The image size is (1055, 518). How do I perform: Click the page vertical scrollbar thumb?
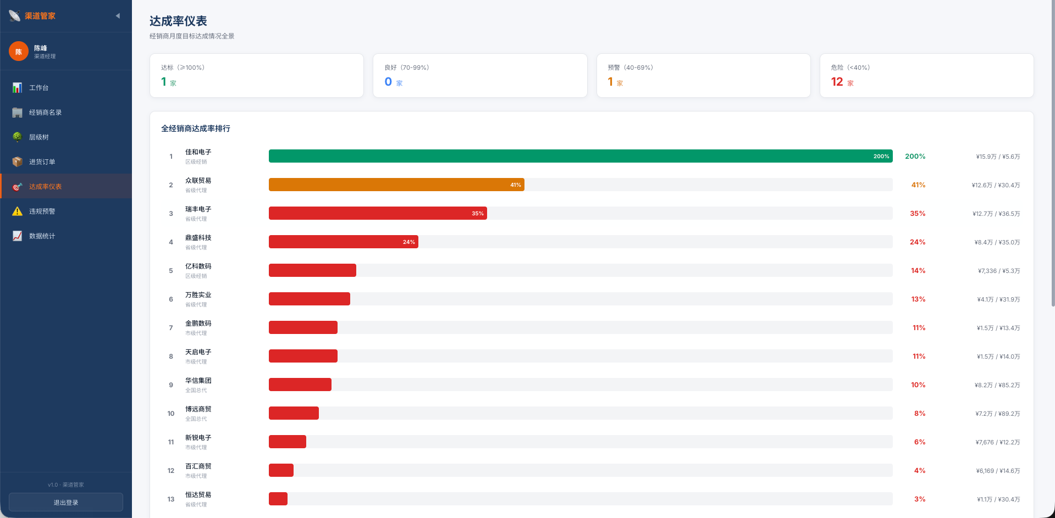tap(1053, 154)
